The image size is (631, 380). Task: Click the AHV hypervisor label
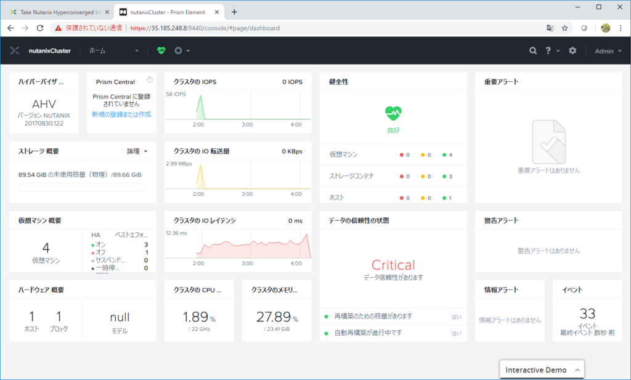coord(44,104)
